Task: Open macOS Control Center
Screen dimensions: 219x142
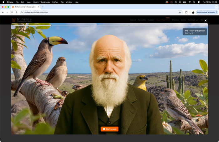Action: click(x=198, y=2)
